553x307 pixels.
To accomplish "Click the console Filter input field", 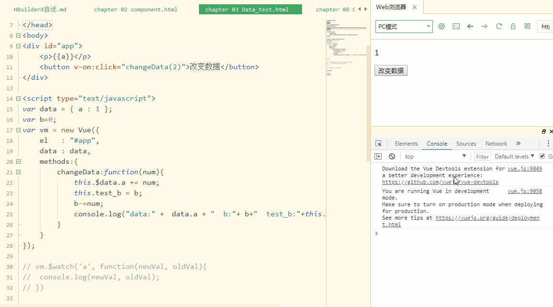I will tap(482, 157).
